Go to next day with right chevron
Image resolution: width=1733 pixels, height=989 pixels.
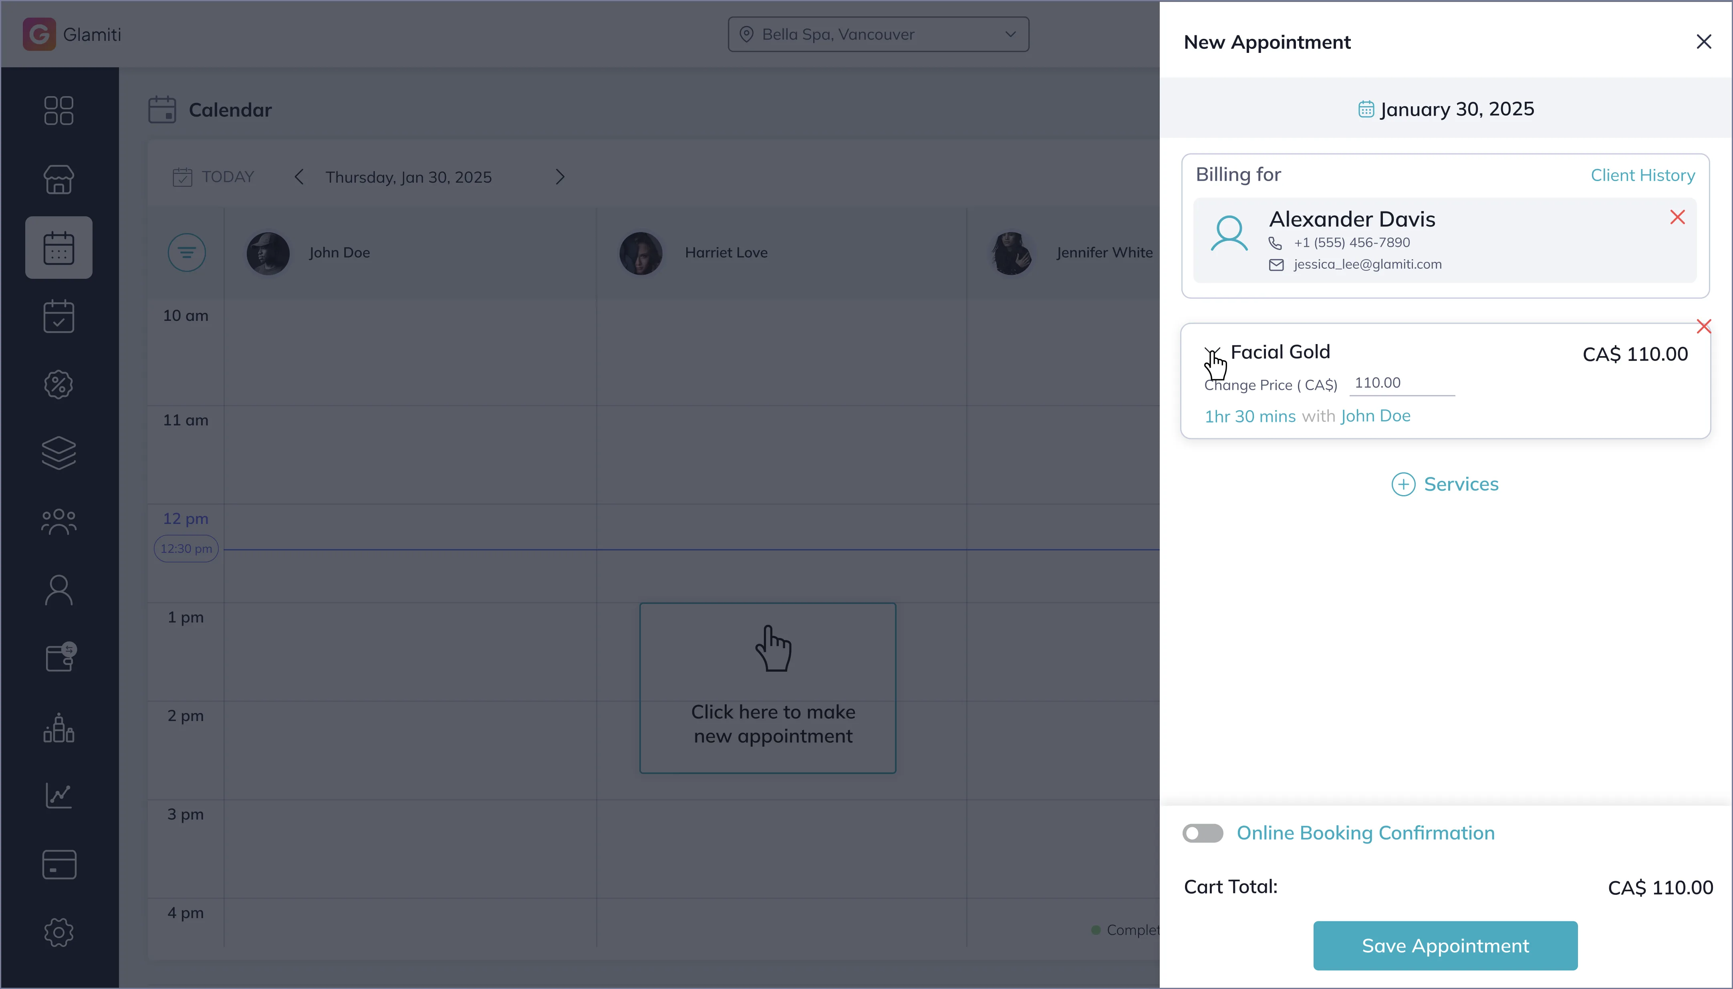(560, 177)
